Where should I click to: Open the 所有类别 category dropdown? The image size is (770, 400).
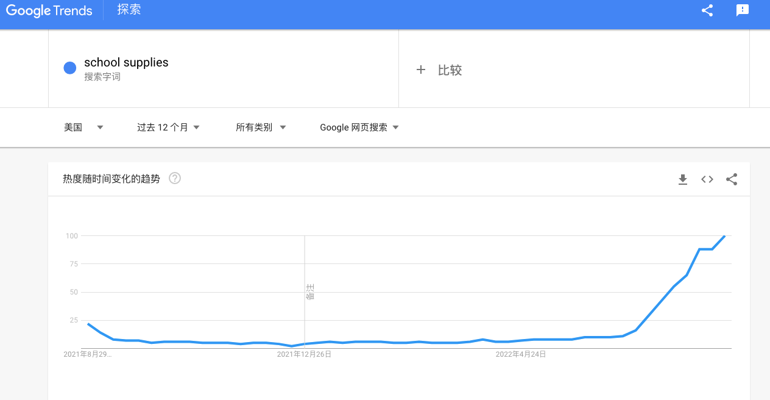tap(261, 127)
